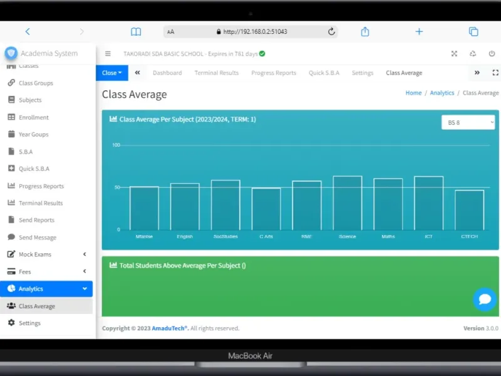The height and width of the screenshot is (376, 501).
Task: Open the BS 8 class dropdown
Action: [468, 122]
